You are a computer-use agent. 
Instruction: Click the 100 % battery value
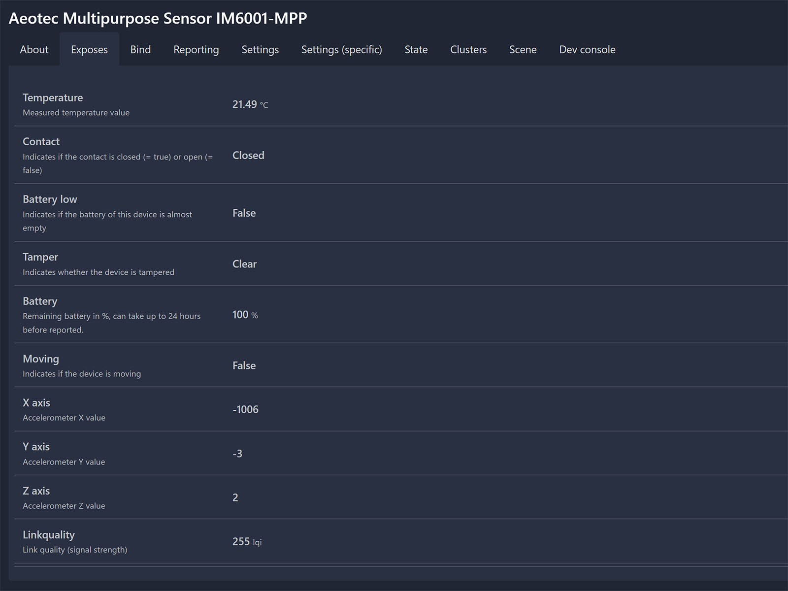pyautogui.click(x=245, y=315)
